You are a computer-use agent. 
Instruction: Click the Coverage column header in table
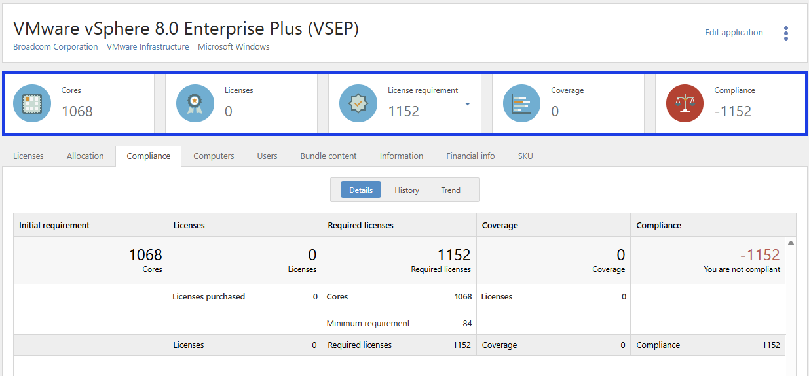coord(554,225)
